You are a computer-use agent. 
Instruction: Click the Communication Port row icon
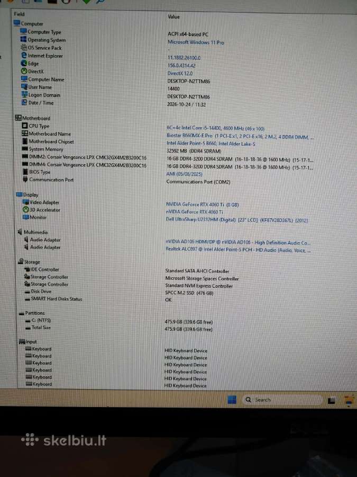25,180
